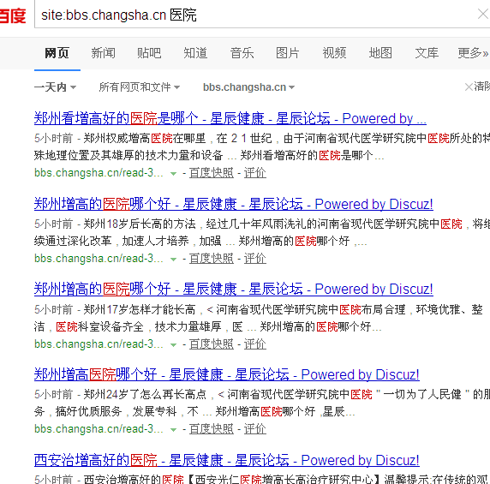Viewport: 490px width, 484px height.
Task: Open the 视频 tab
Action: click(334, 53)
